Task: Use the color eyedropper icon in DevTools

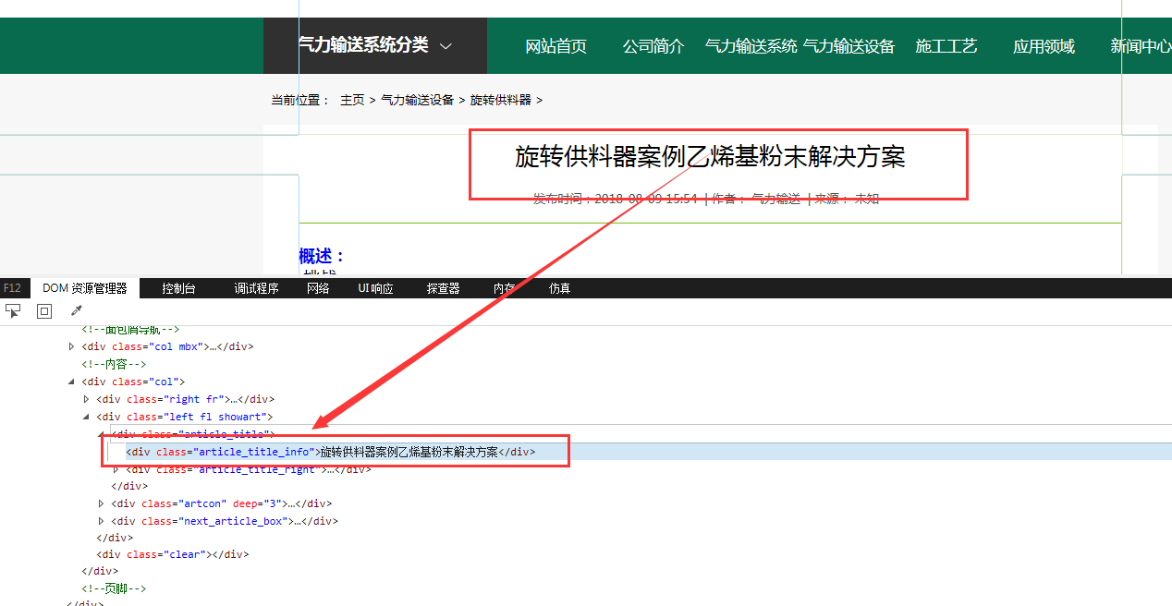Action: (x=77, y=309)
